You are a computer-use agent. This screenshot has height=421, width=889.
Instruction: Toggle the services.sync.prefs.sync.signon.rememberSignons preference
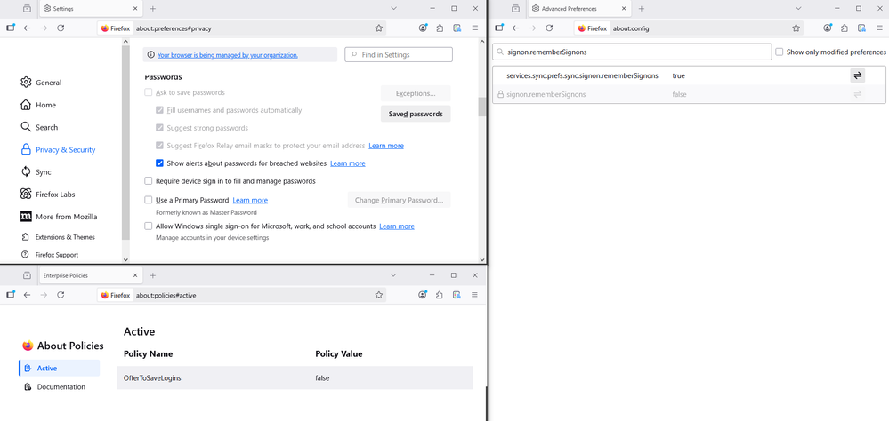click(x=857, y=75)
